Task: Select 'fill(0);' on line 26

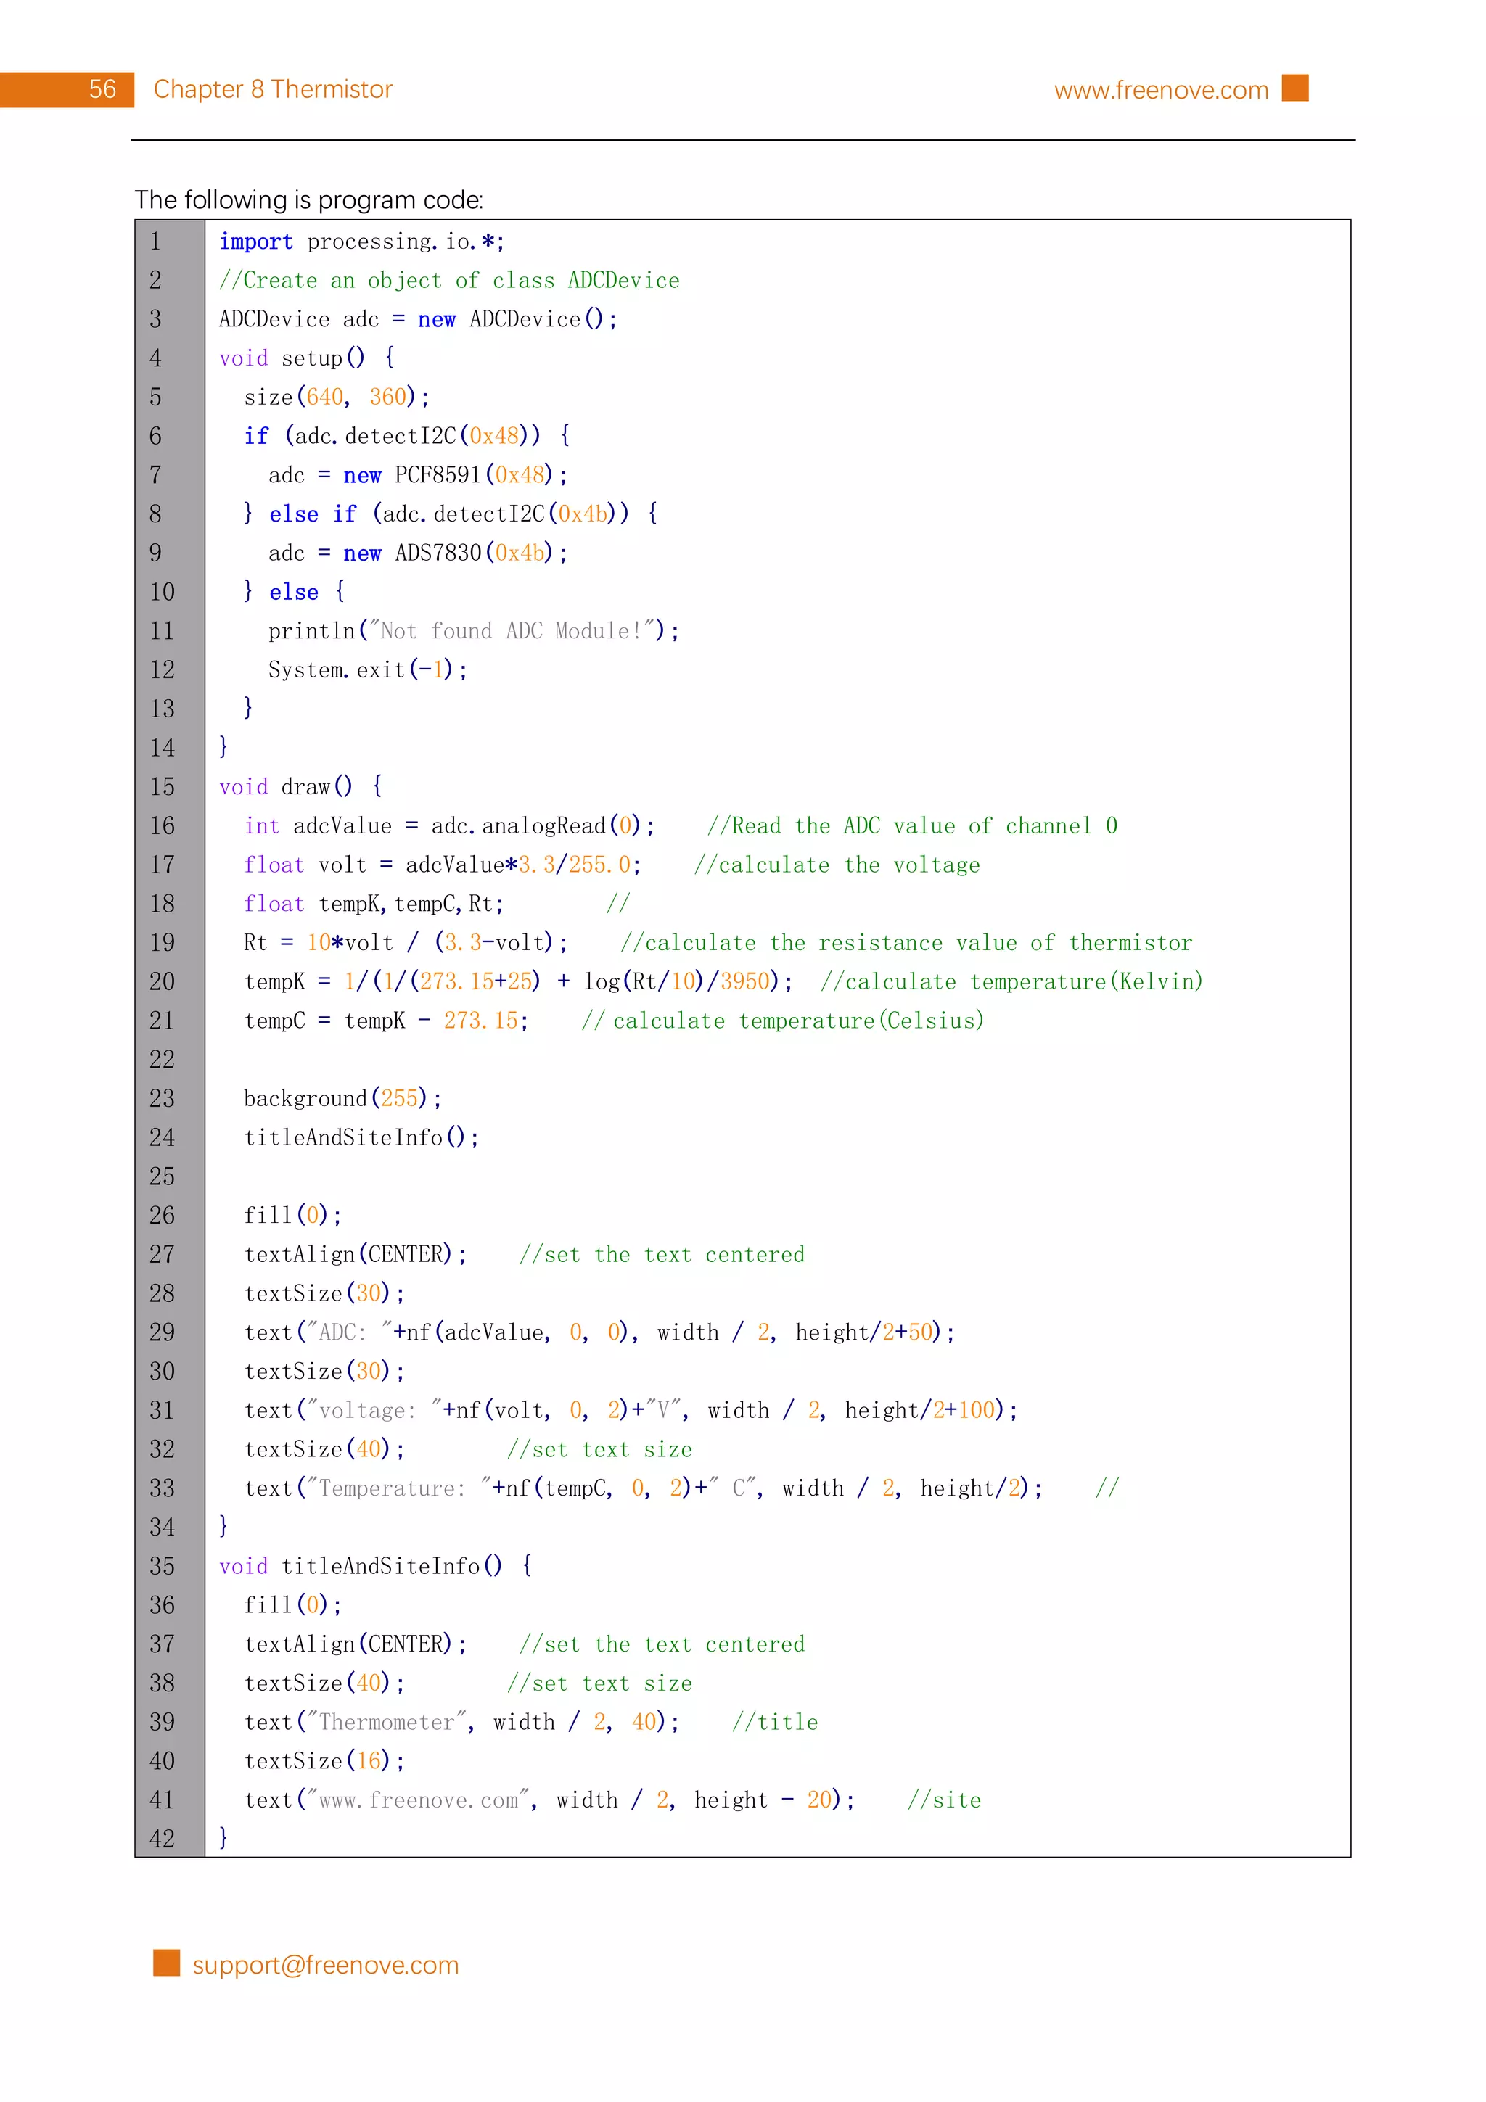Action: (293, 1216)
